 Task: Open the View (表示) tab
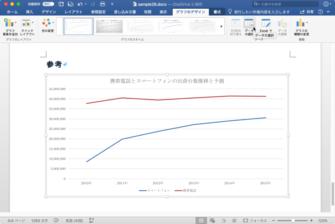[x=163, y=12]
